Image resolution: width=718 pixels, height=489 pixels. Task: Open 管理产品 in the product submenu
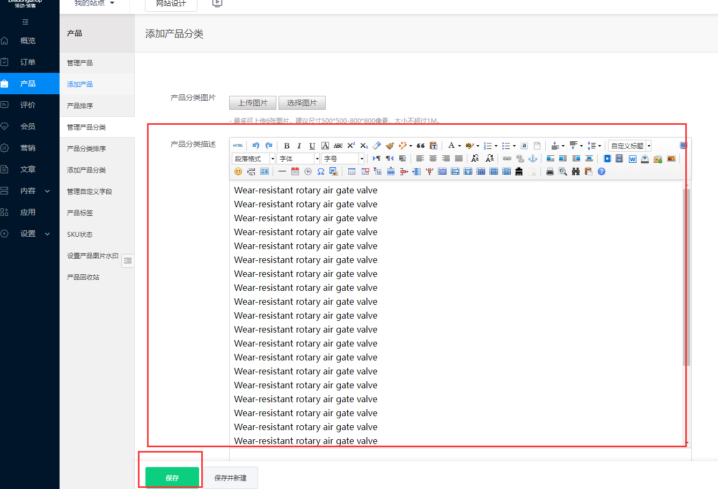[80, 63]
